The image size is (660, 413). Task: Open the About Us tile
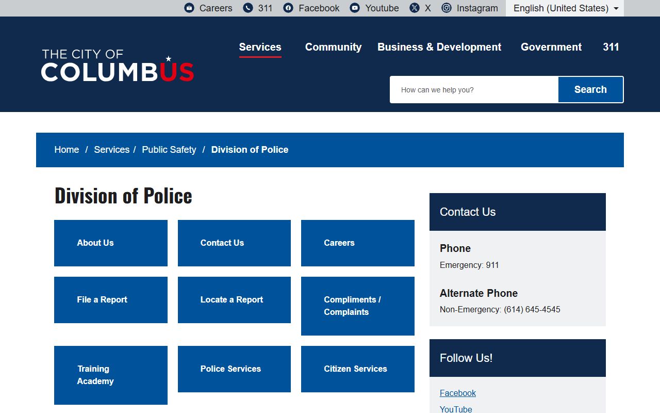[111, 243]
